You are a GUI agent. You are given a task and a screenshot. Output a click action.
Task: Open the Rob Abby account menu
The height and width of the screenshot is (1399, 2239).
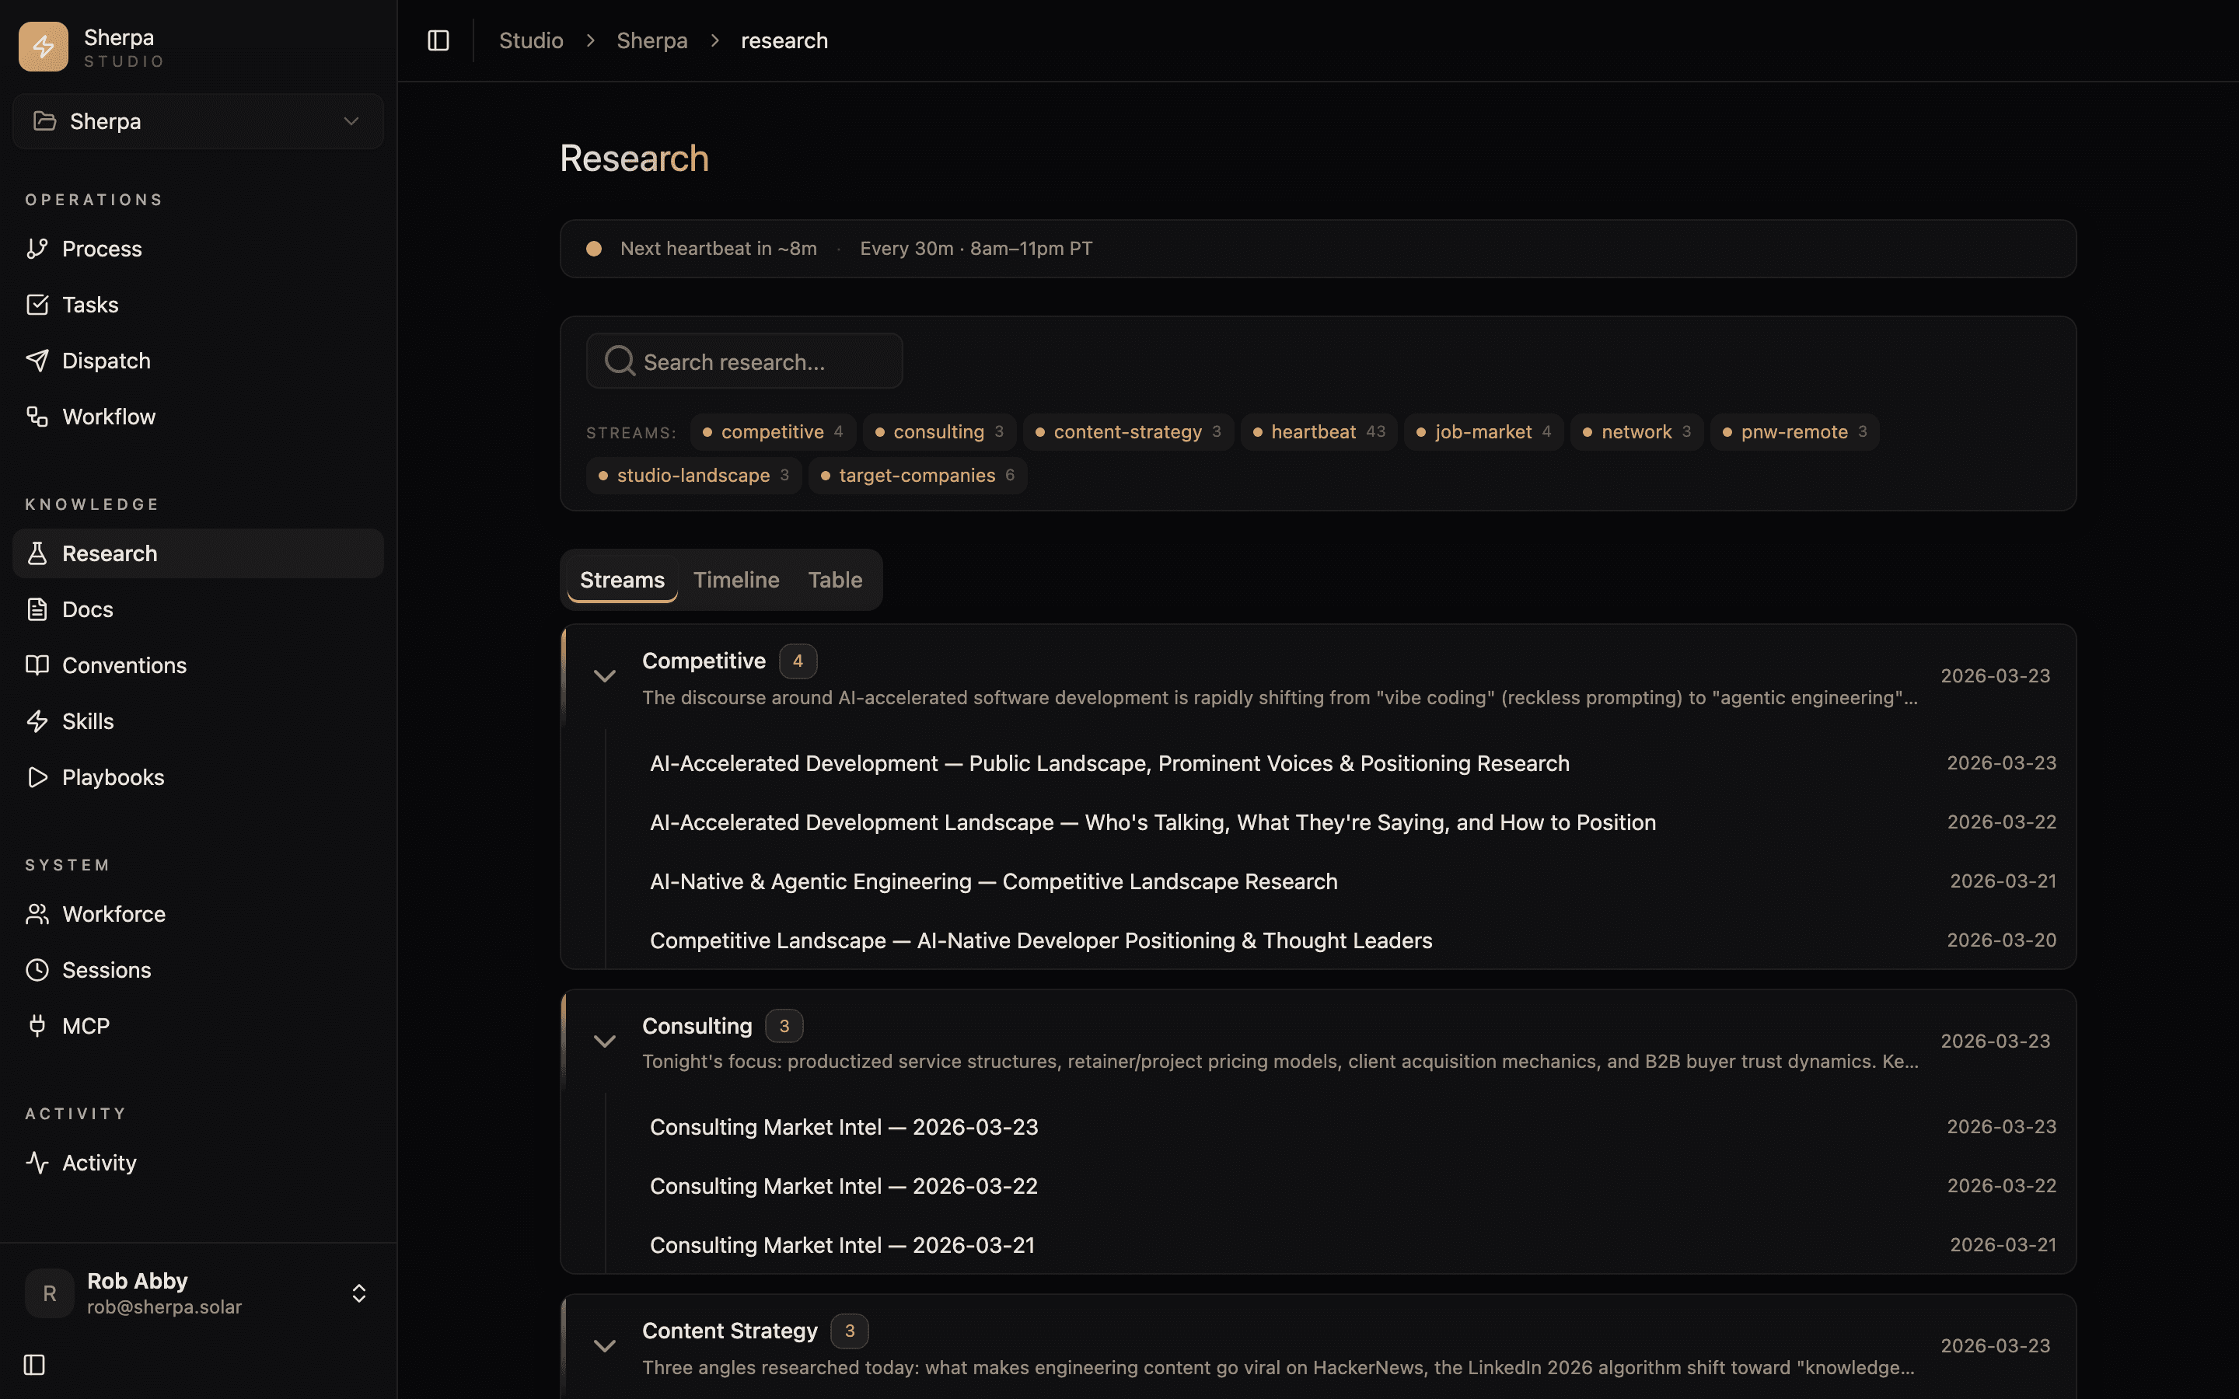tap(198, 1293)
